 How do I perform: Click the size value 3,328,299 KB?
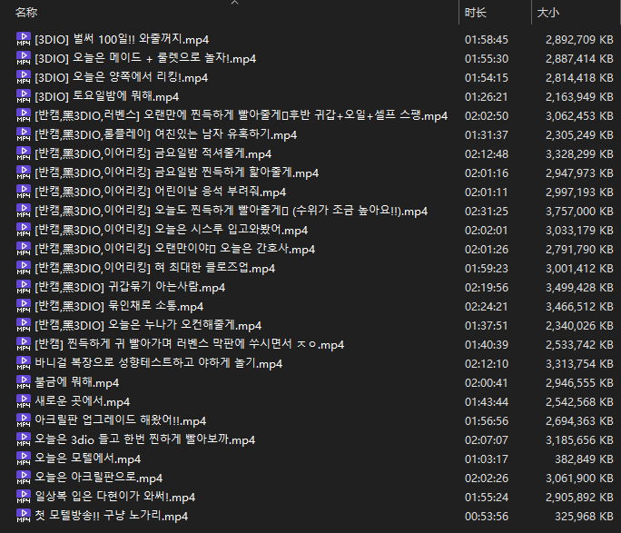coord(579,153)
